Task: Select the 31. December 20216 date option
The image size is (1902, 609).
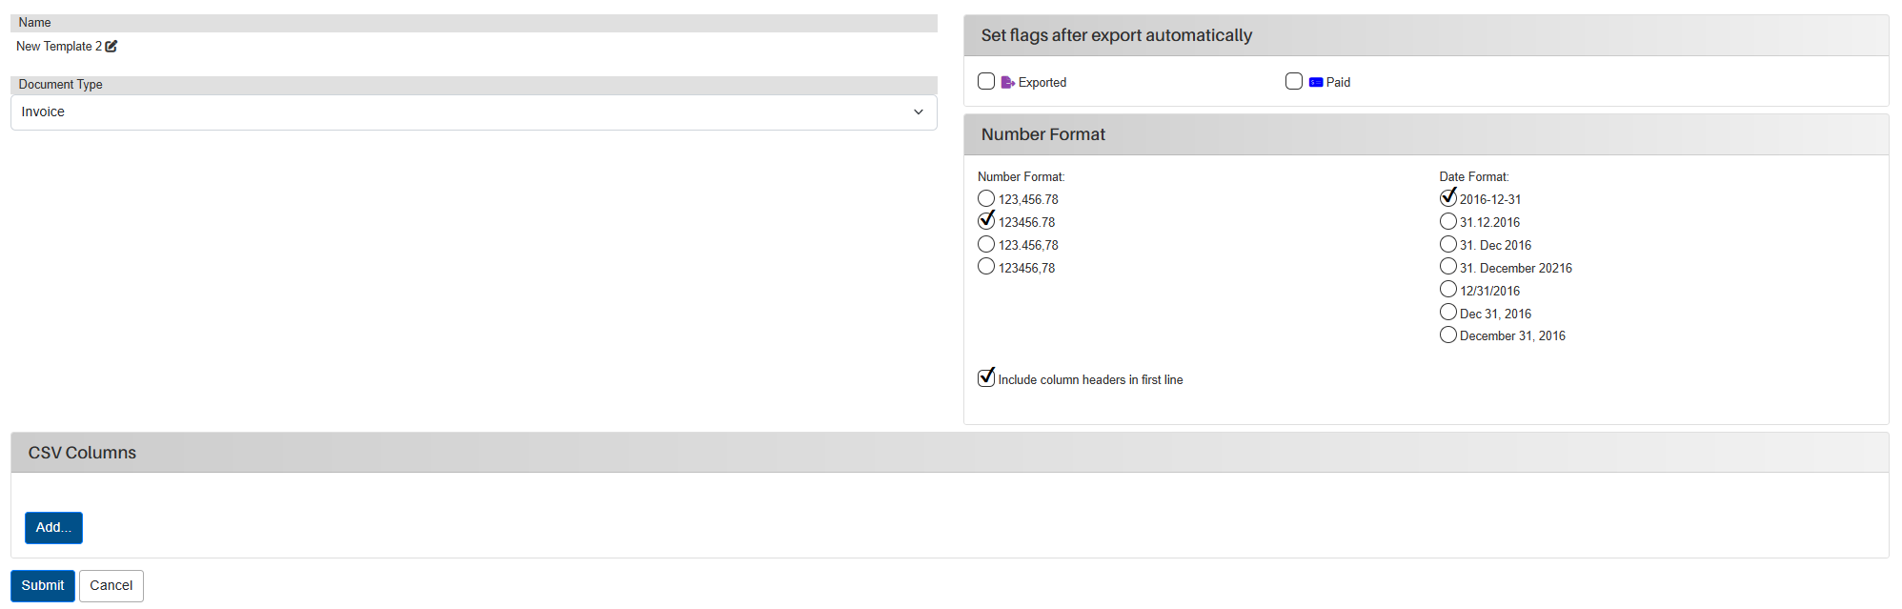Action: (1448, 266)
